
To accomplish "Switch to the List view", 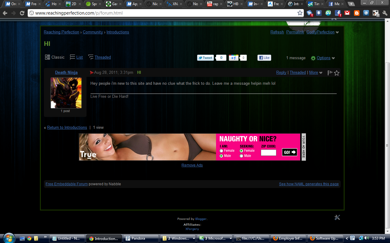I will tap(80, 57).
